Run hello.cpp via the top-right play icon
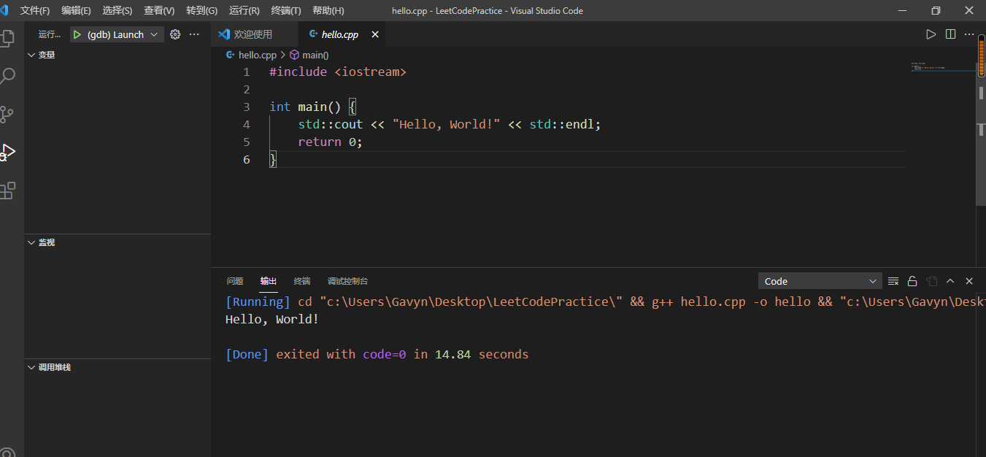 coord(931,34)
